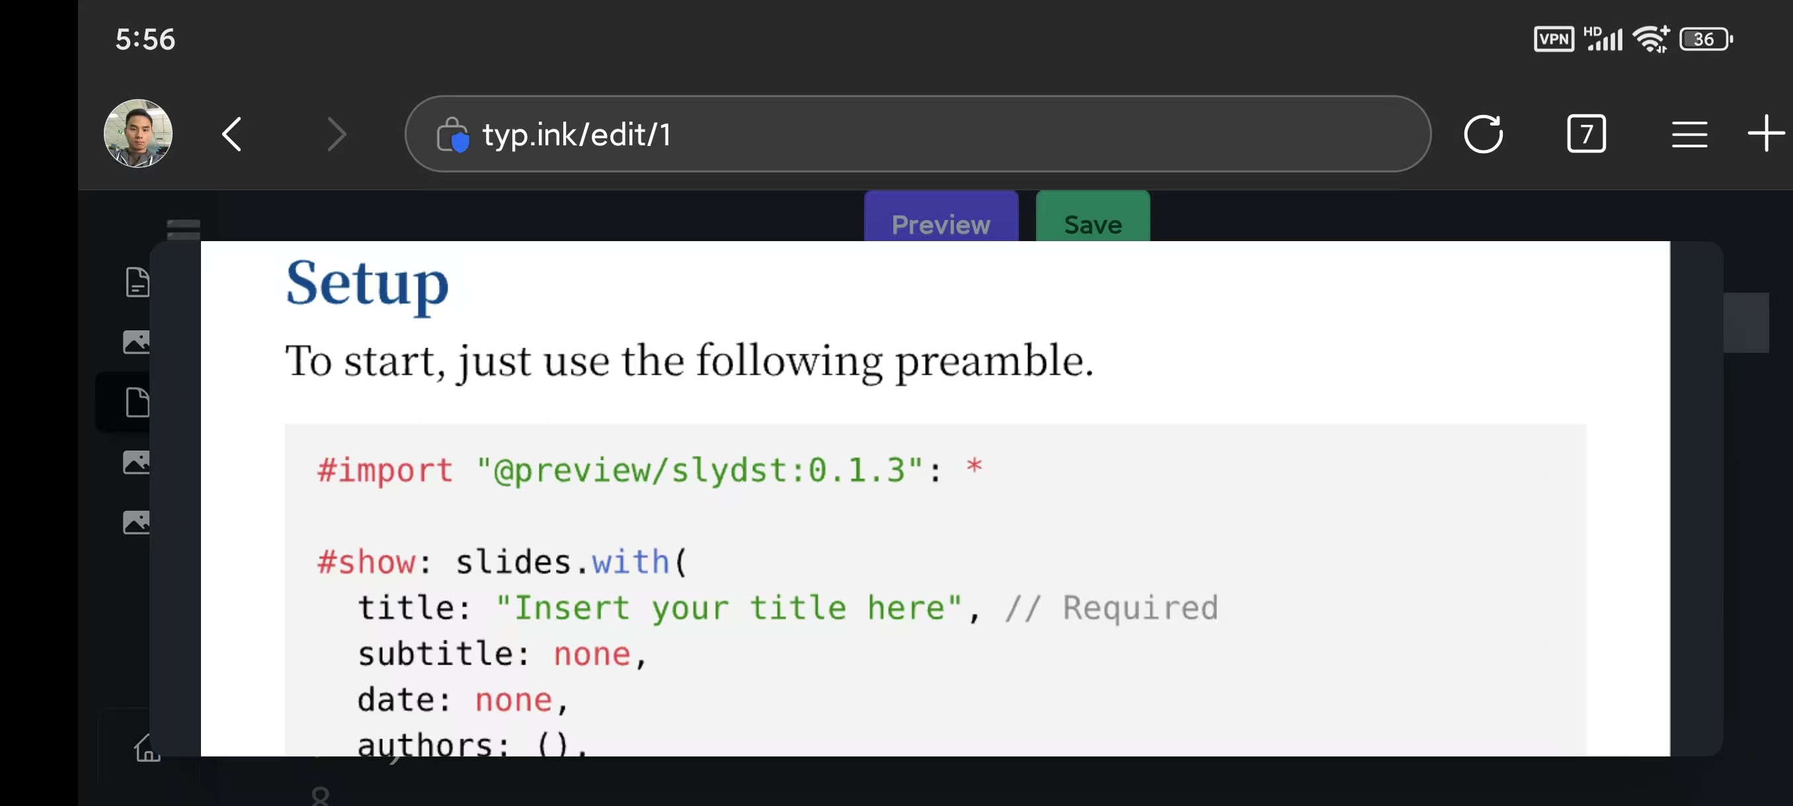
Task: Open the highlighted blank file icon
Action: (x=137, y=402)
